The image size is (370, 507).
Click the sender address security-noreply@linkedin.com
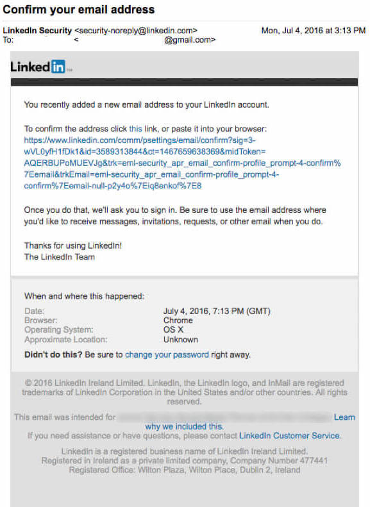click(x=136, y=30)
